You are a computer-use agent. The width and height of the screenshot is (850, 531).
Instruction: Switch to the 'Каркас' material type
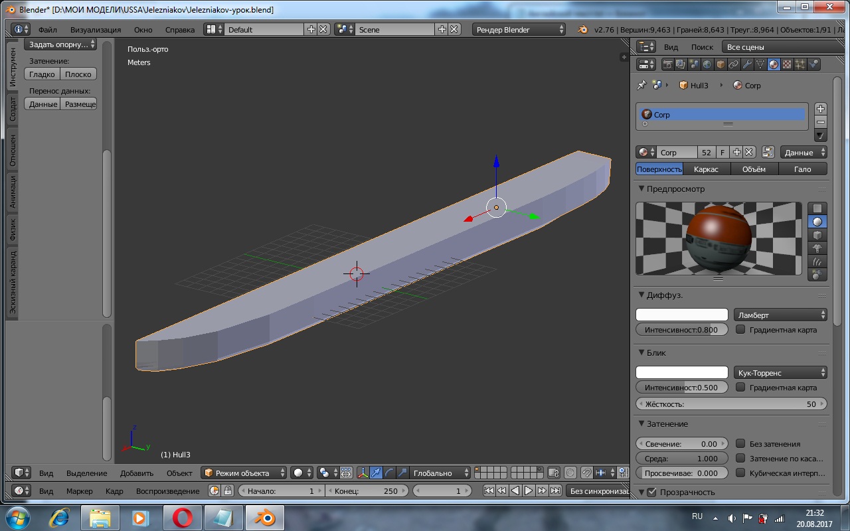[706, 169]
